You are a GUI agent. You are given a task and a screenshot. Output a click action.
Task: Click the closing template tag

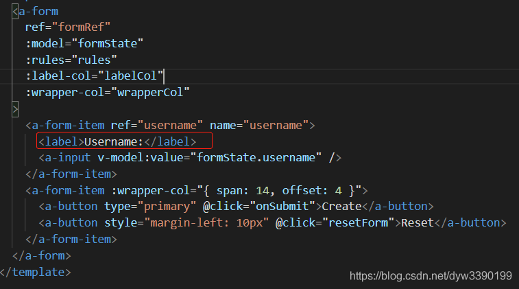tap(36, 272)
